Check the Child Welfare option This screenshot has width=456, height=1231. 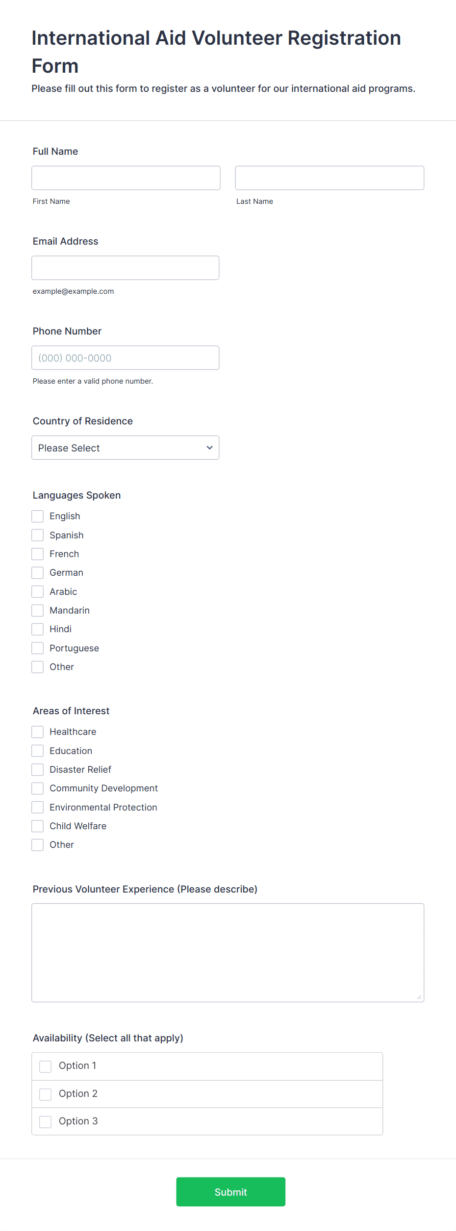38,826
